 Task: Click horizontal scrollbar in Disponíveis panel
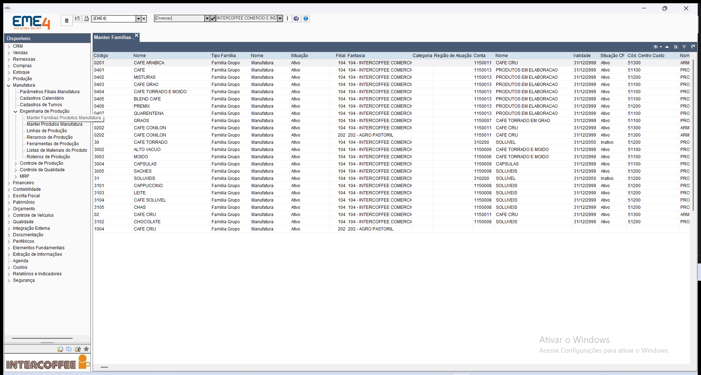point(42,338)
